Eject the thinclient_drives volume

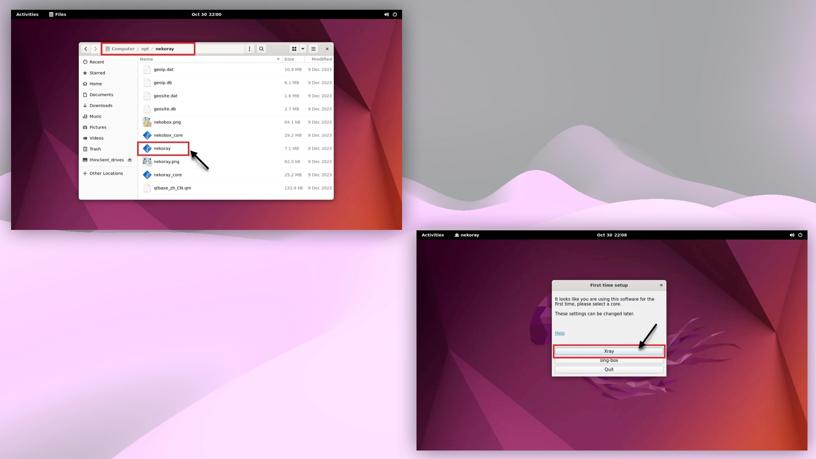130,160
